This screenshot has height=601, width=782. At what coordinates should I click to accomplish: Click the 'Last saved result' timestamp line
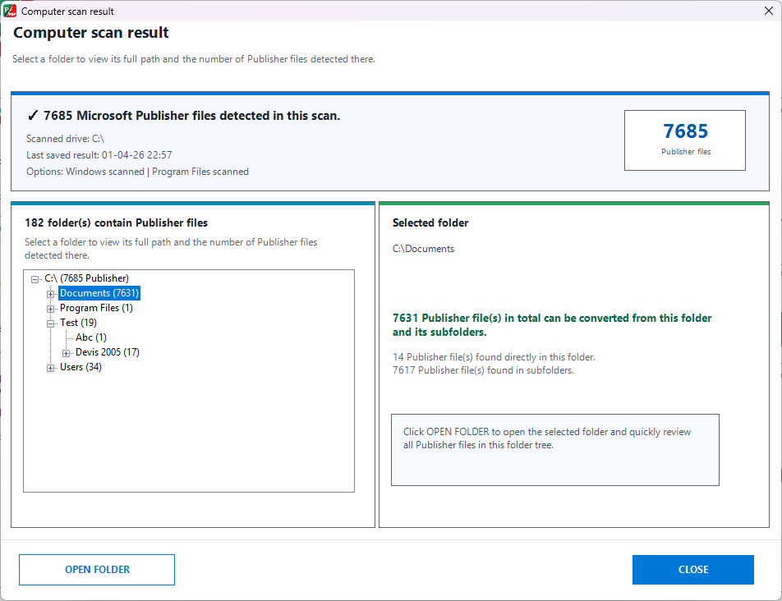click(x=99, y=155)
